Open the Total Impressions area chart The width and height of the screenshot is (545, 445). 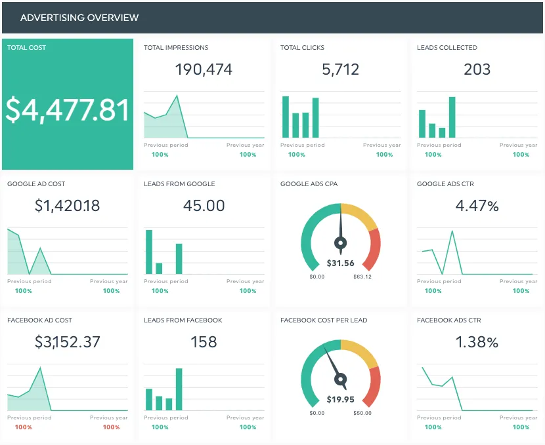point(204,115)
